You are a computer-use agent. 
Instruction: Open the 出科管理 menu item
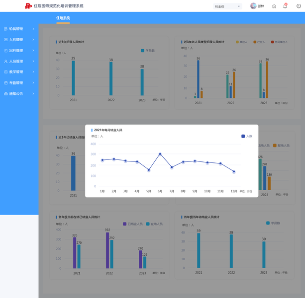[x=19, y=51]
